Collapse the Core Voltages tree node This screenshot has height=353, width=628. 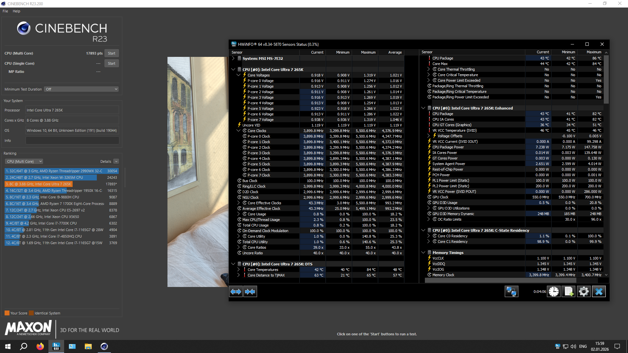[x=238, y=75]
